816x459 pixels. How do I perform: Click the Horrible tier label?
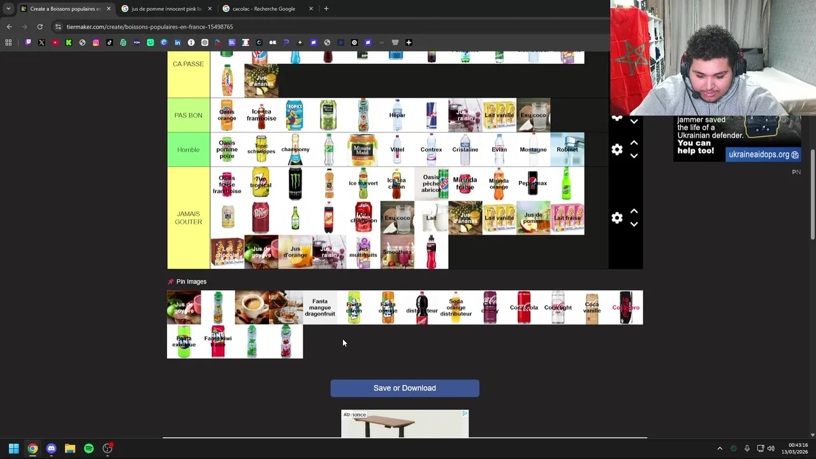tap(188, 150)
